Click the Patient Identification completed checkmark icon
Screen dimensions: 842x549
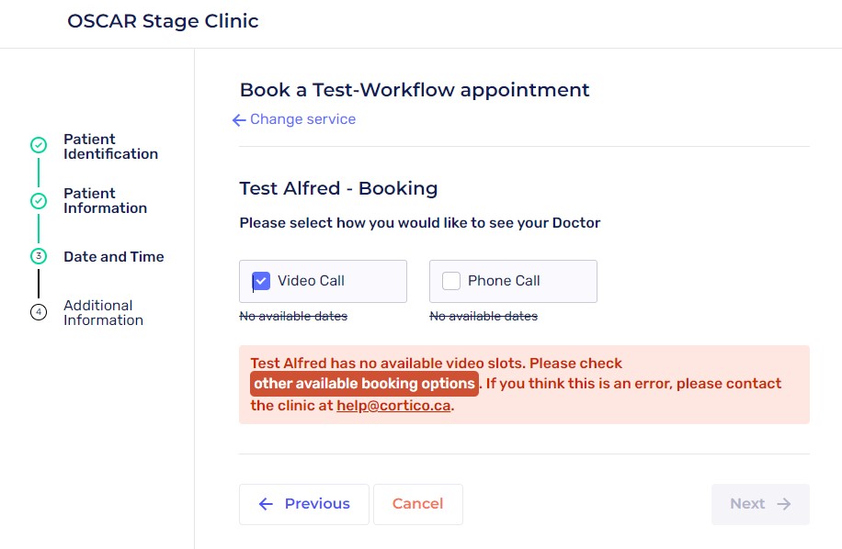click(39, 146)
